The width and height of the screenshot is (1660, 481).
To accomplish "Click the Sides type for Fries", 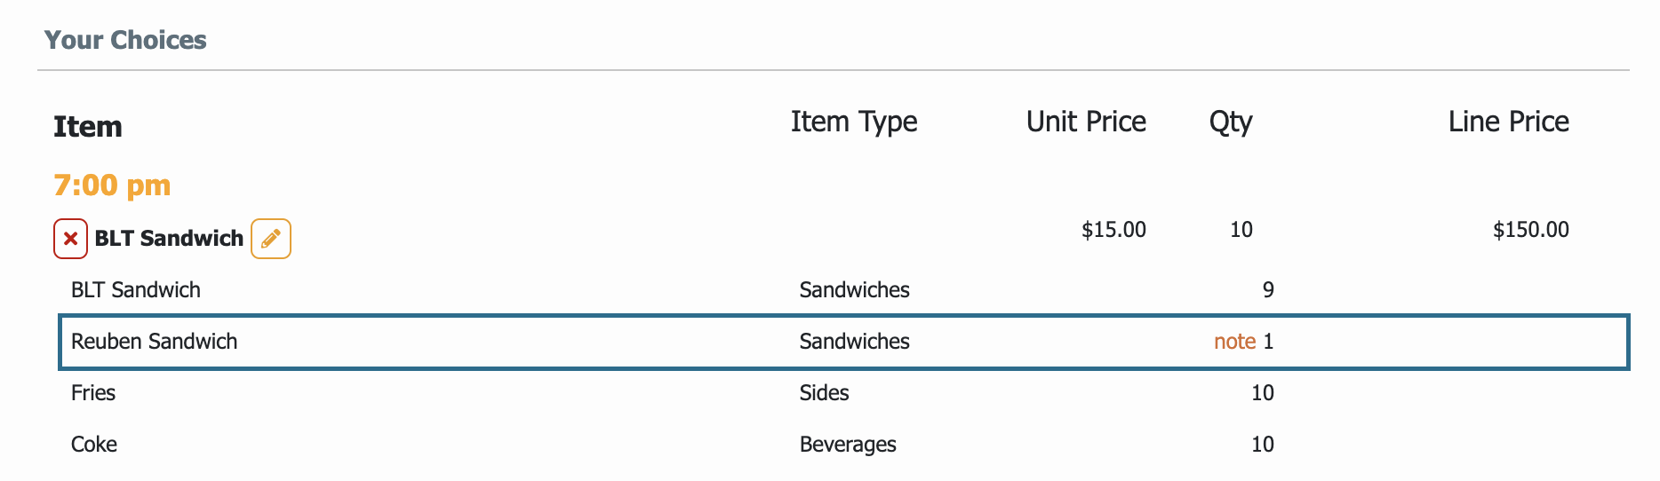I will point(824,393).
